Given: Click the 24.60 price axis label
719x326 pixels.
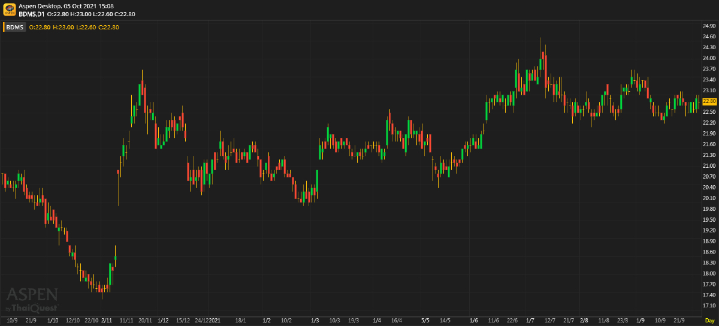Looking at the screenshot, I should tap(709, 37).
